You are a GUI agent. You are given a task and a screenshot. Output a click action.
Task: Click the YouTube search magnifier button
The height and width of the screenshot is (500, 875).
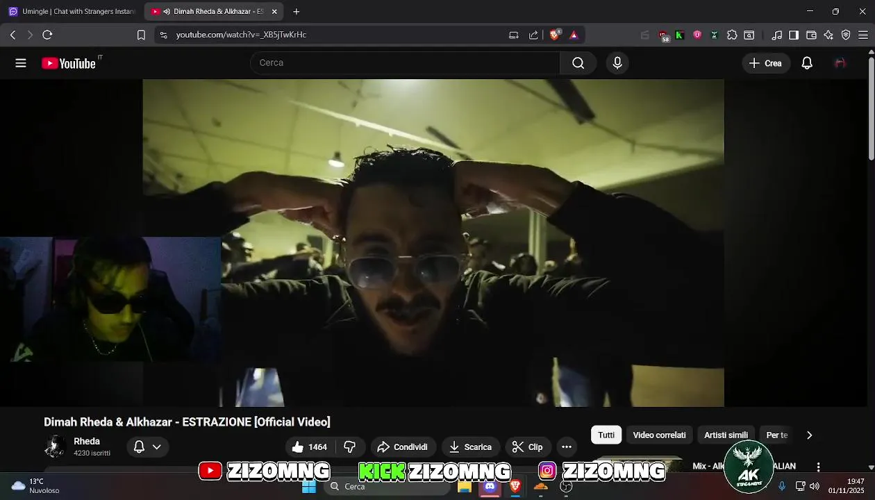[x=578, y=63]
